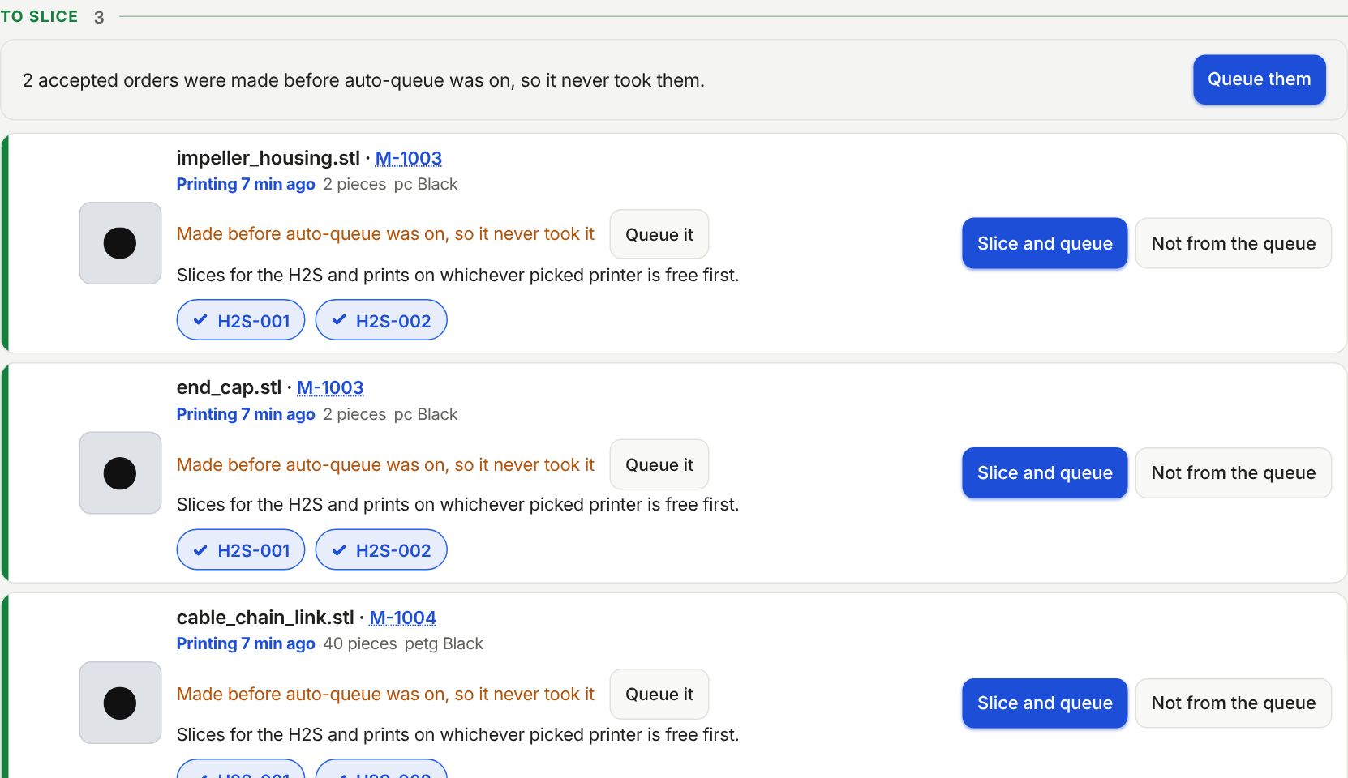Queue it for impeller_housing.stl
This screenshot has width=1348, height=778.
tap(659, 234)
